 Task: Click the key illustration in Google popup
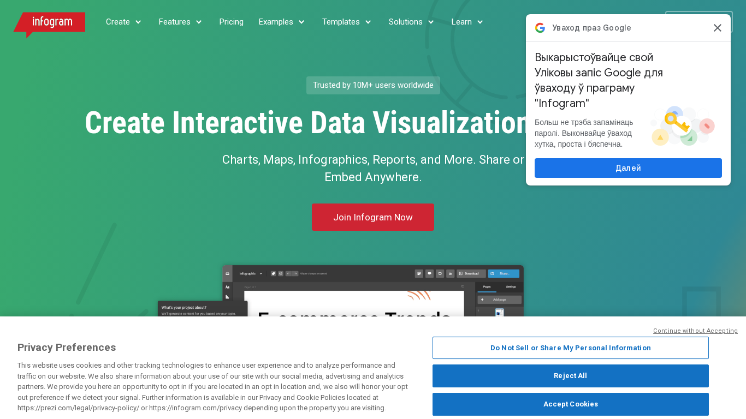click(x=683, y=126)
